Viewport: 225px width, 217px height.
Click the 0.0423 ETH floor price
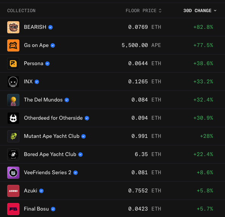[145, 209]
